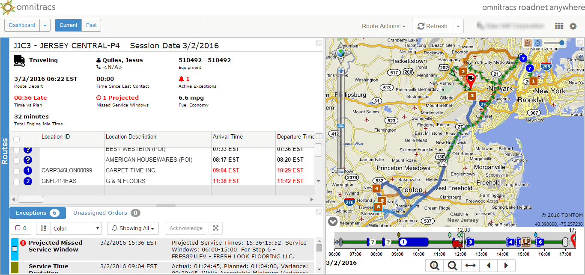Open the clipboard manifest tool on the map
The height and width of the screenshot is (275, 585).
[527, 43]
